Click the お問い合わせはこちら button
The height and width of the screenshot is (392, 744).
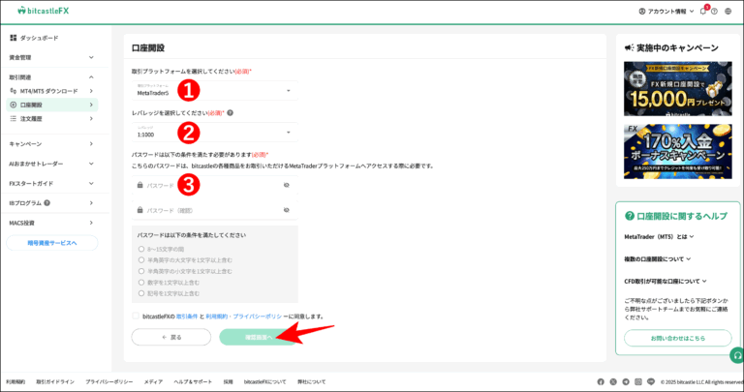click(677, 339)
